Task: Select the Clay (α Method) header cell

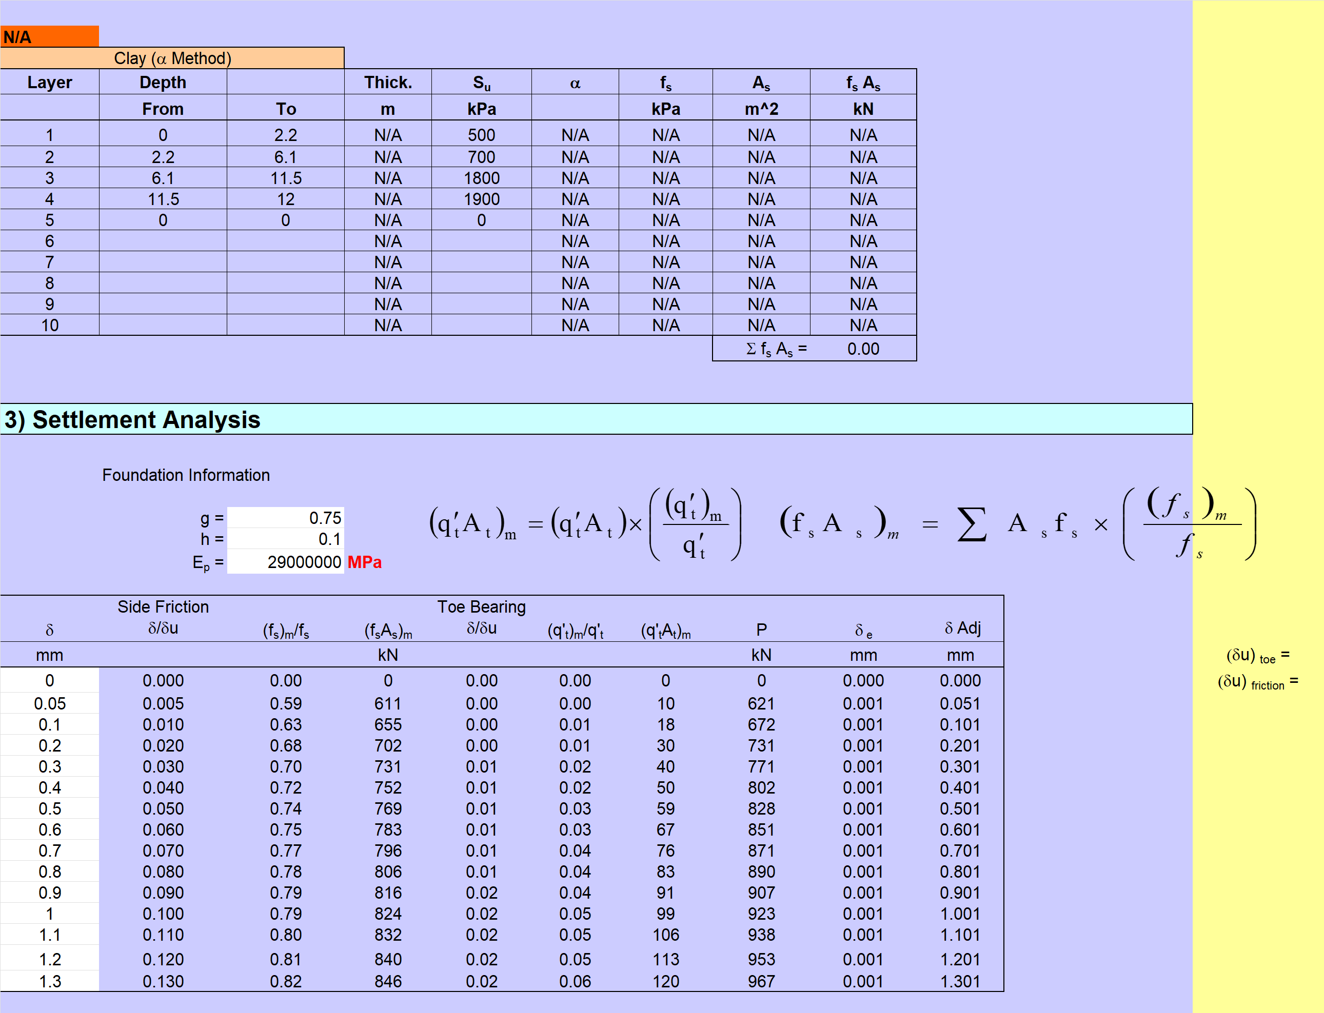Action: pyautogui.click(x=172, y=58)
